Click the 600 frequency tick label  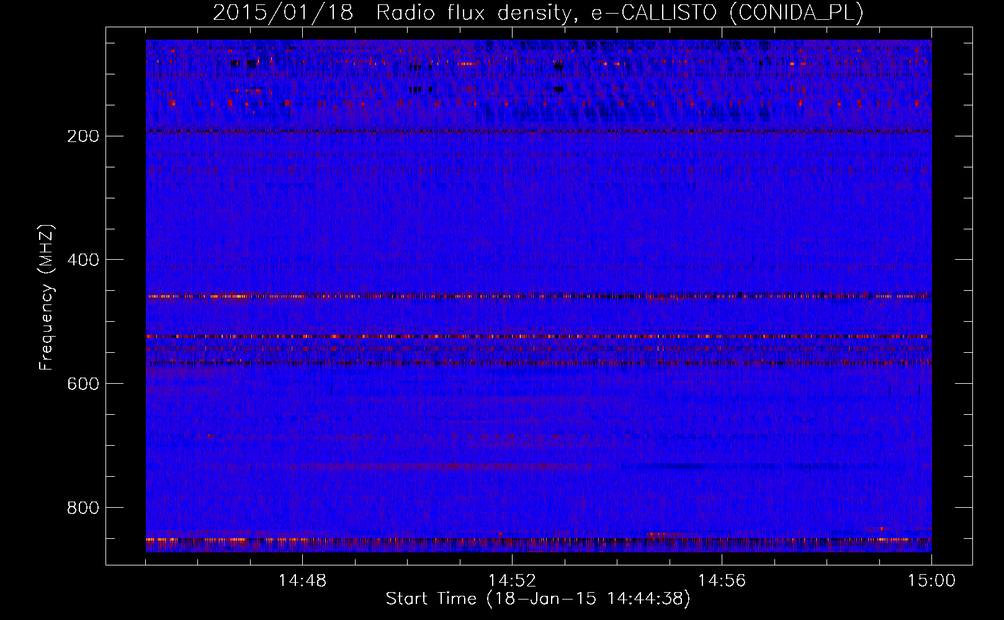tap(83, 384)
